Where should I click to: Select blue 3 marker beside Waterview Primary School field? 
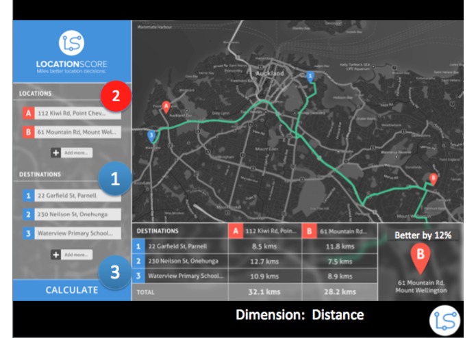point(28,233)
